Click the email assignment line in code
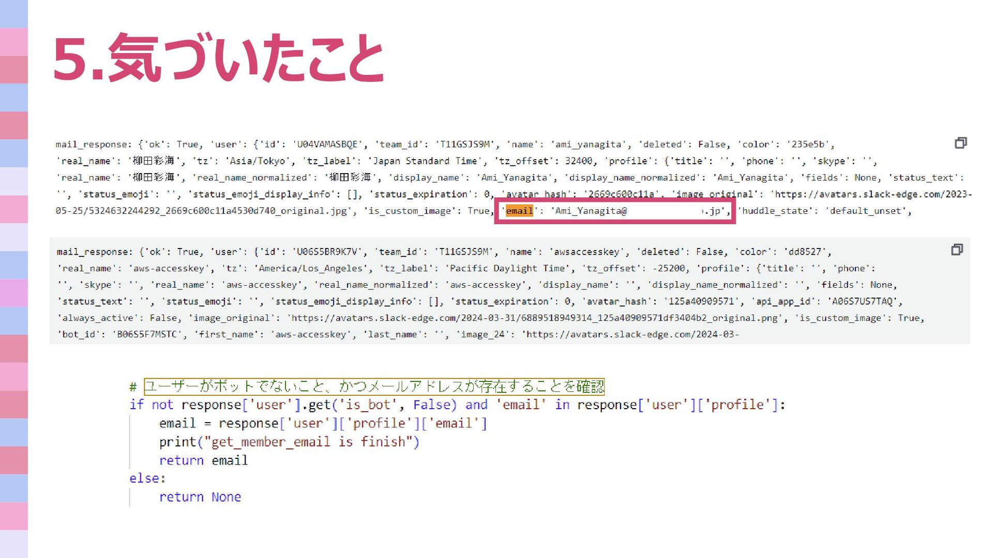This screenshot has height=558, width=993. [x=323, y=424]
